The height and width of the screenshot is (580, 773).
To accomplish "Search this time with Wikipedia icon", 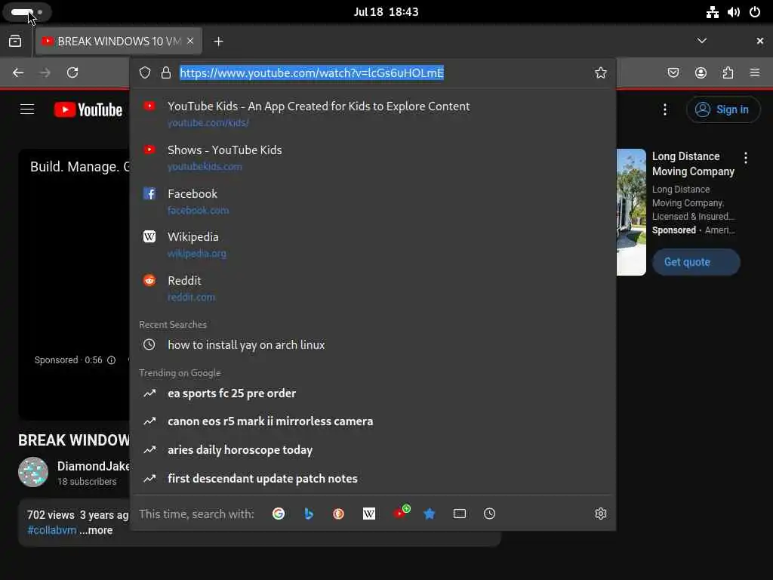I will [368, 514].
